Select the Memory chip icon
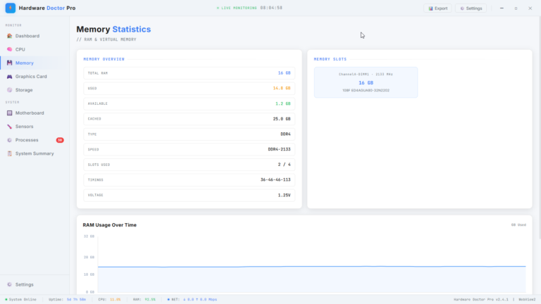This screenshot has width=541, height=304. pyautogui.click(x=9, y=63)
